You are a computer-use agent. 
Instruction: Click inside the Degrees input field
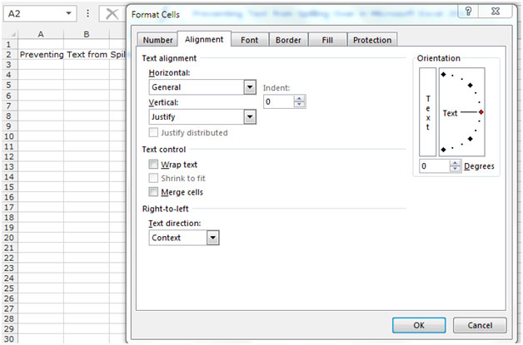pos(433,166)
